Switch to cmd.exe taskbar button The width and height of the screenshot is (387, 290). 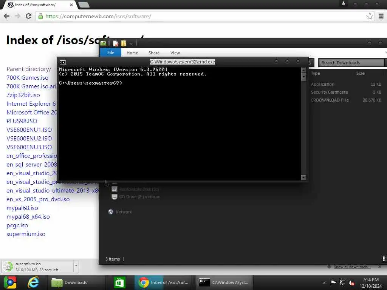click(224, 282)
